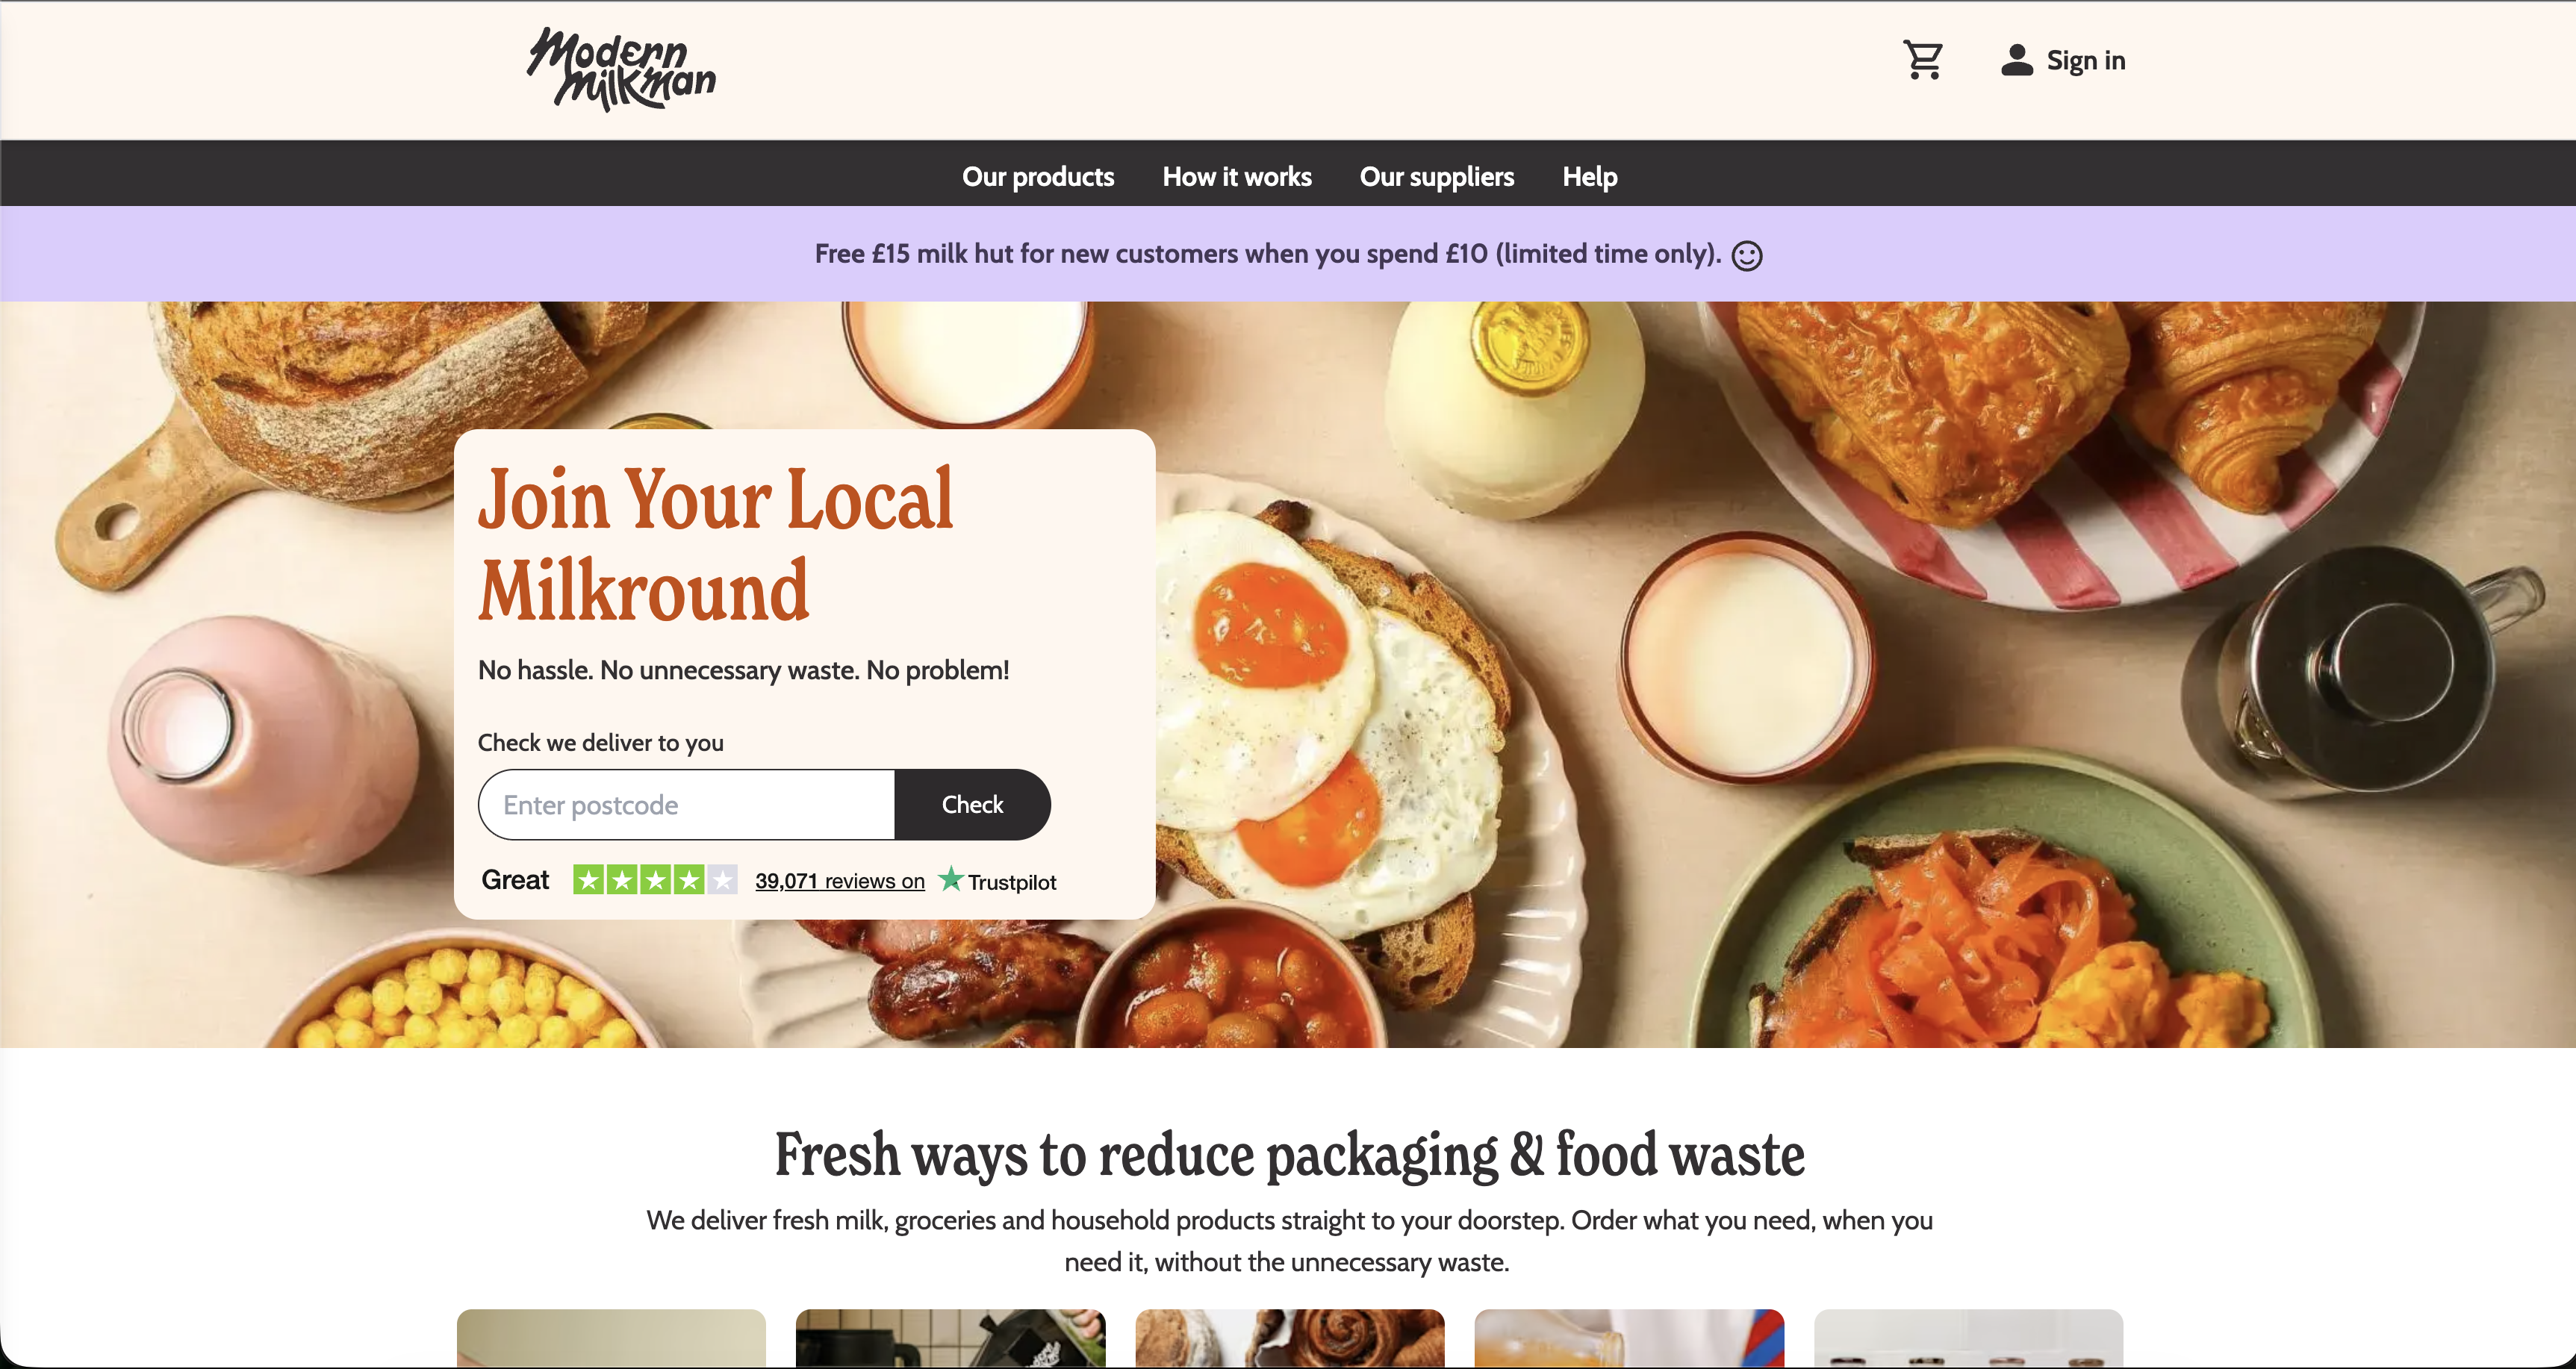Click the Trustpilot green star logo
The height and width of the screenshot is (1369, 2576).
click(x=950, y=879)
